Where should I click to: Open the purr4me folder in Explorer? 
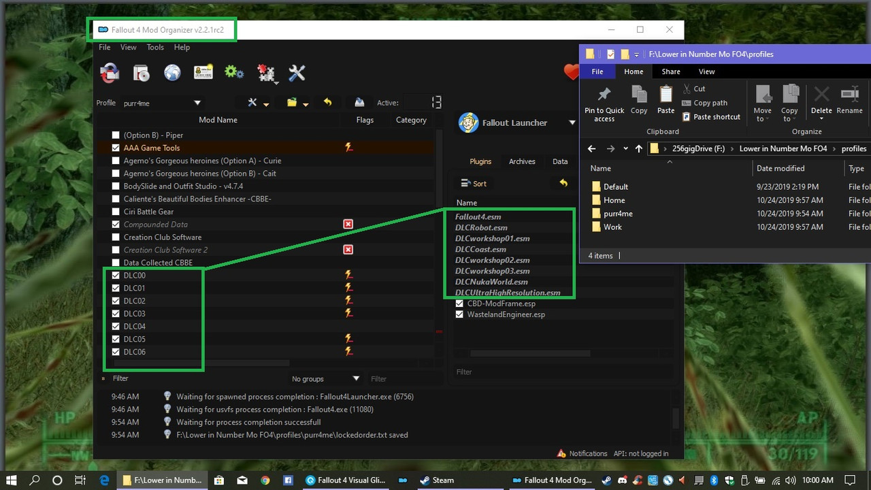coord(618,214)
